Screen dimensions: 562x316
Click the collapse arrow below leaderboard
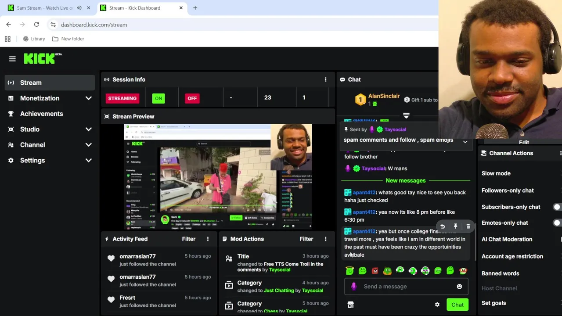click(x=406, y=116)
